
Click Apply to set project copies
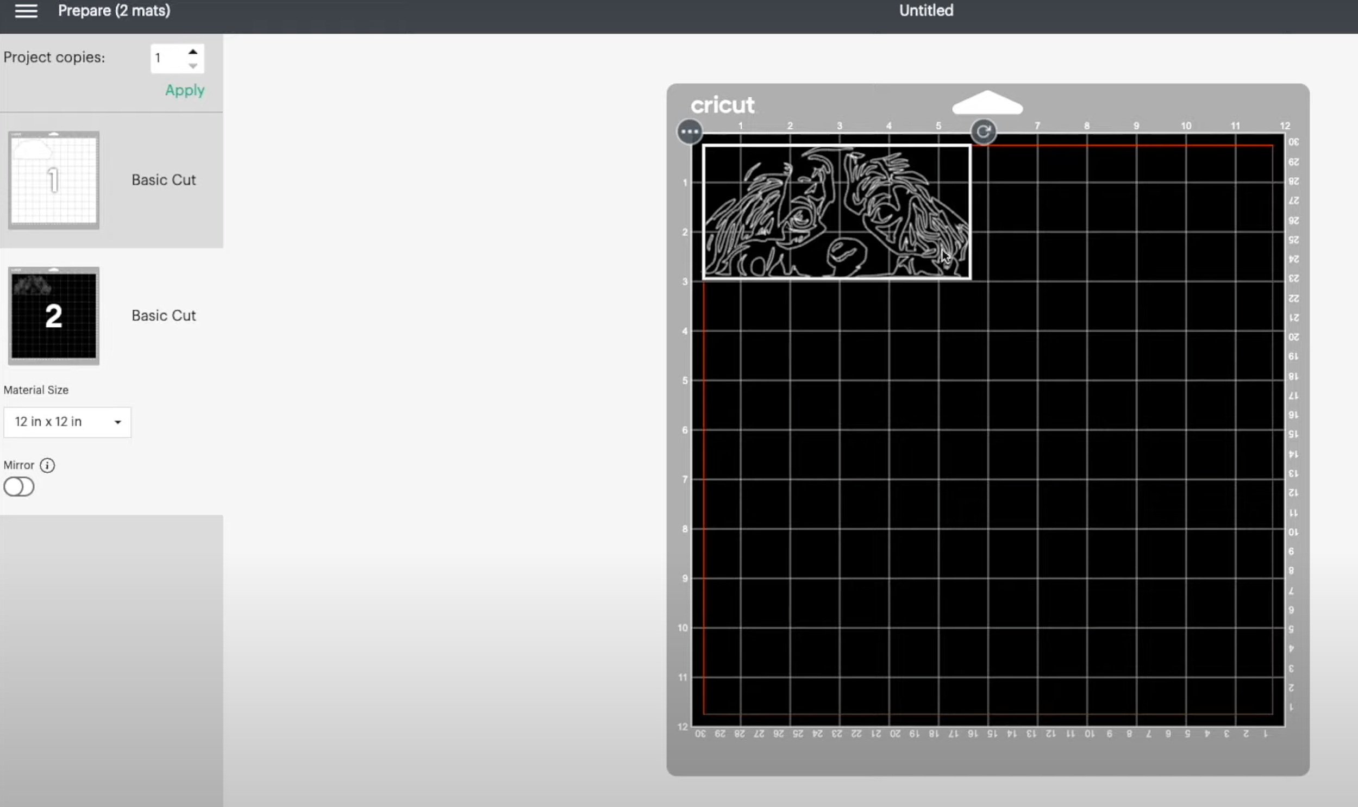point(184,89)
